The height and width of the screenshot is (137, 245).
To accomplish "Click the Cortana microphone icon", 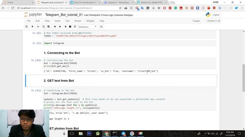I will pos(64,134).
